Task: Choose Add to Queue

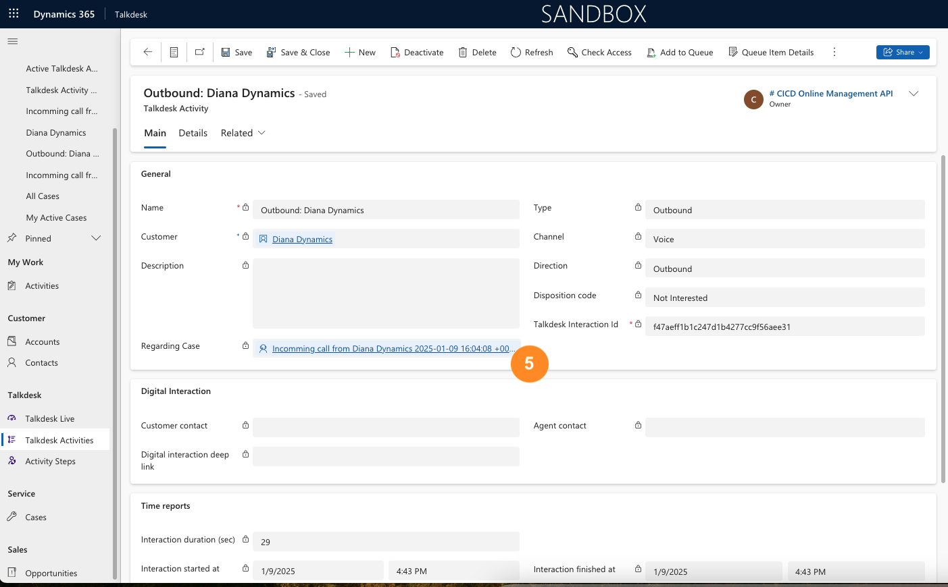Action: pos(680,52)
